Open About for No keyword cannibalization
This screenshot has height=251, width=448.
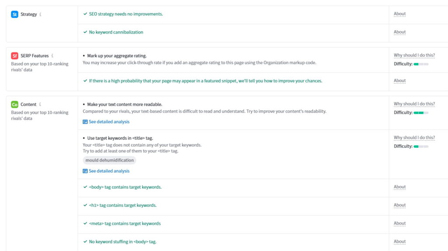400,32
